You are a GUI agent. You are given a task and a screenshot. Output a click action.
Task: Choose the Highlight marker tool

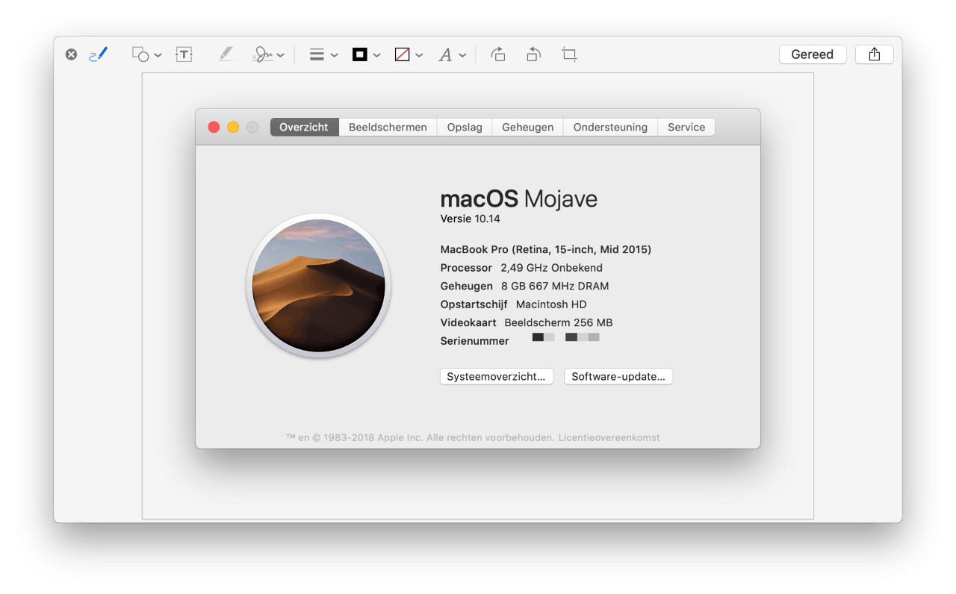coord(226,54)
